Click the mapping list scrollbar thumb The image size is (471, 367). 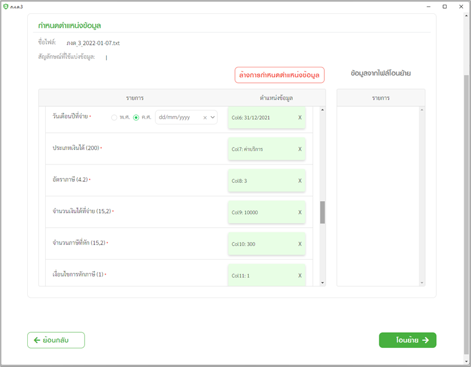tap(323, 213)
